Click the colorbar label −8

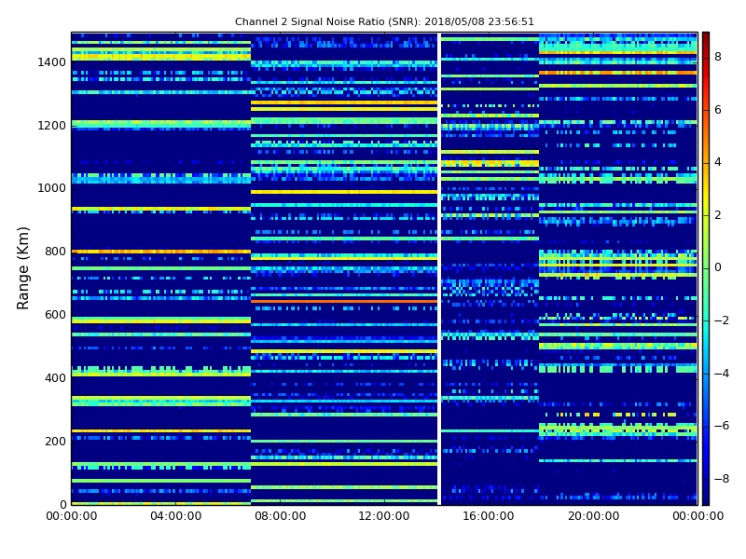click(x=722, y=479)
